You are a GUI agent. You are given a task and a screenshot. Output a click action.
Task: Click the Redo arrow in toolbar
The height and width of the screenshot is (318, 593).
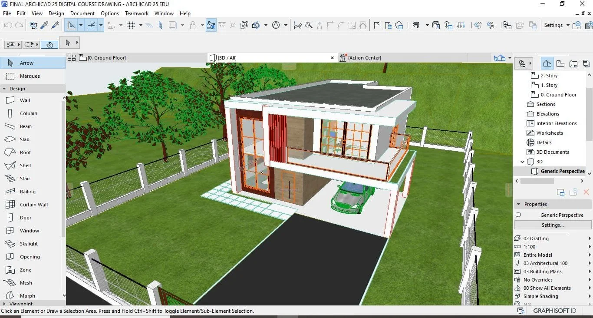coord(19,25)
